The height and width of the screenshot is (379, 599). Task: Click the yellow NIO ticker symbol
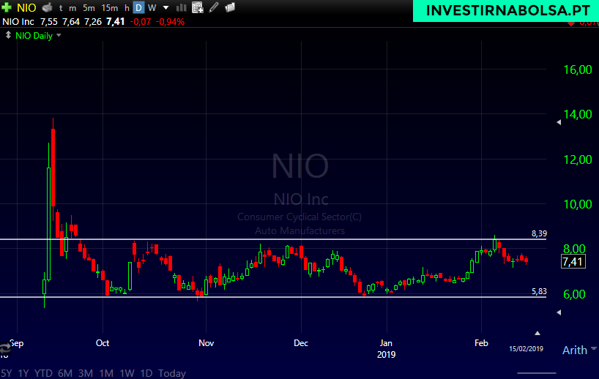[26, 7]
